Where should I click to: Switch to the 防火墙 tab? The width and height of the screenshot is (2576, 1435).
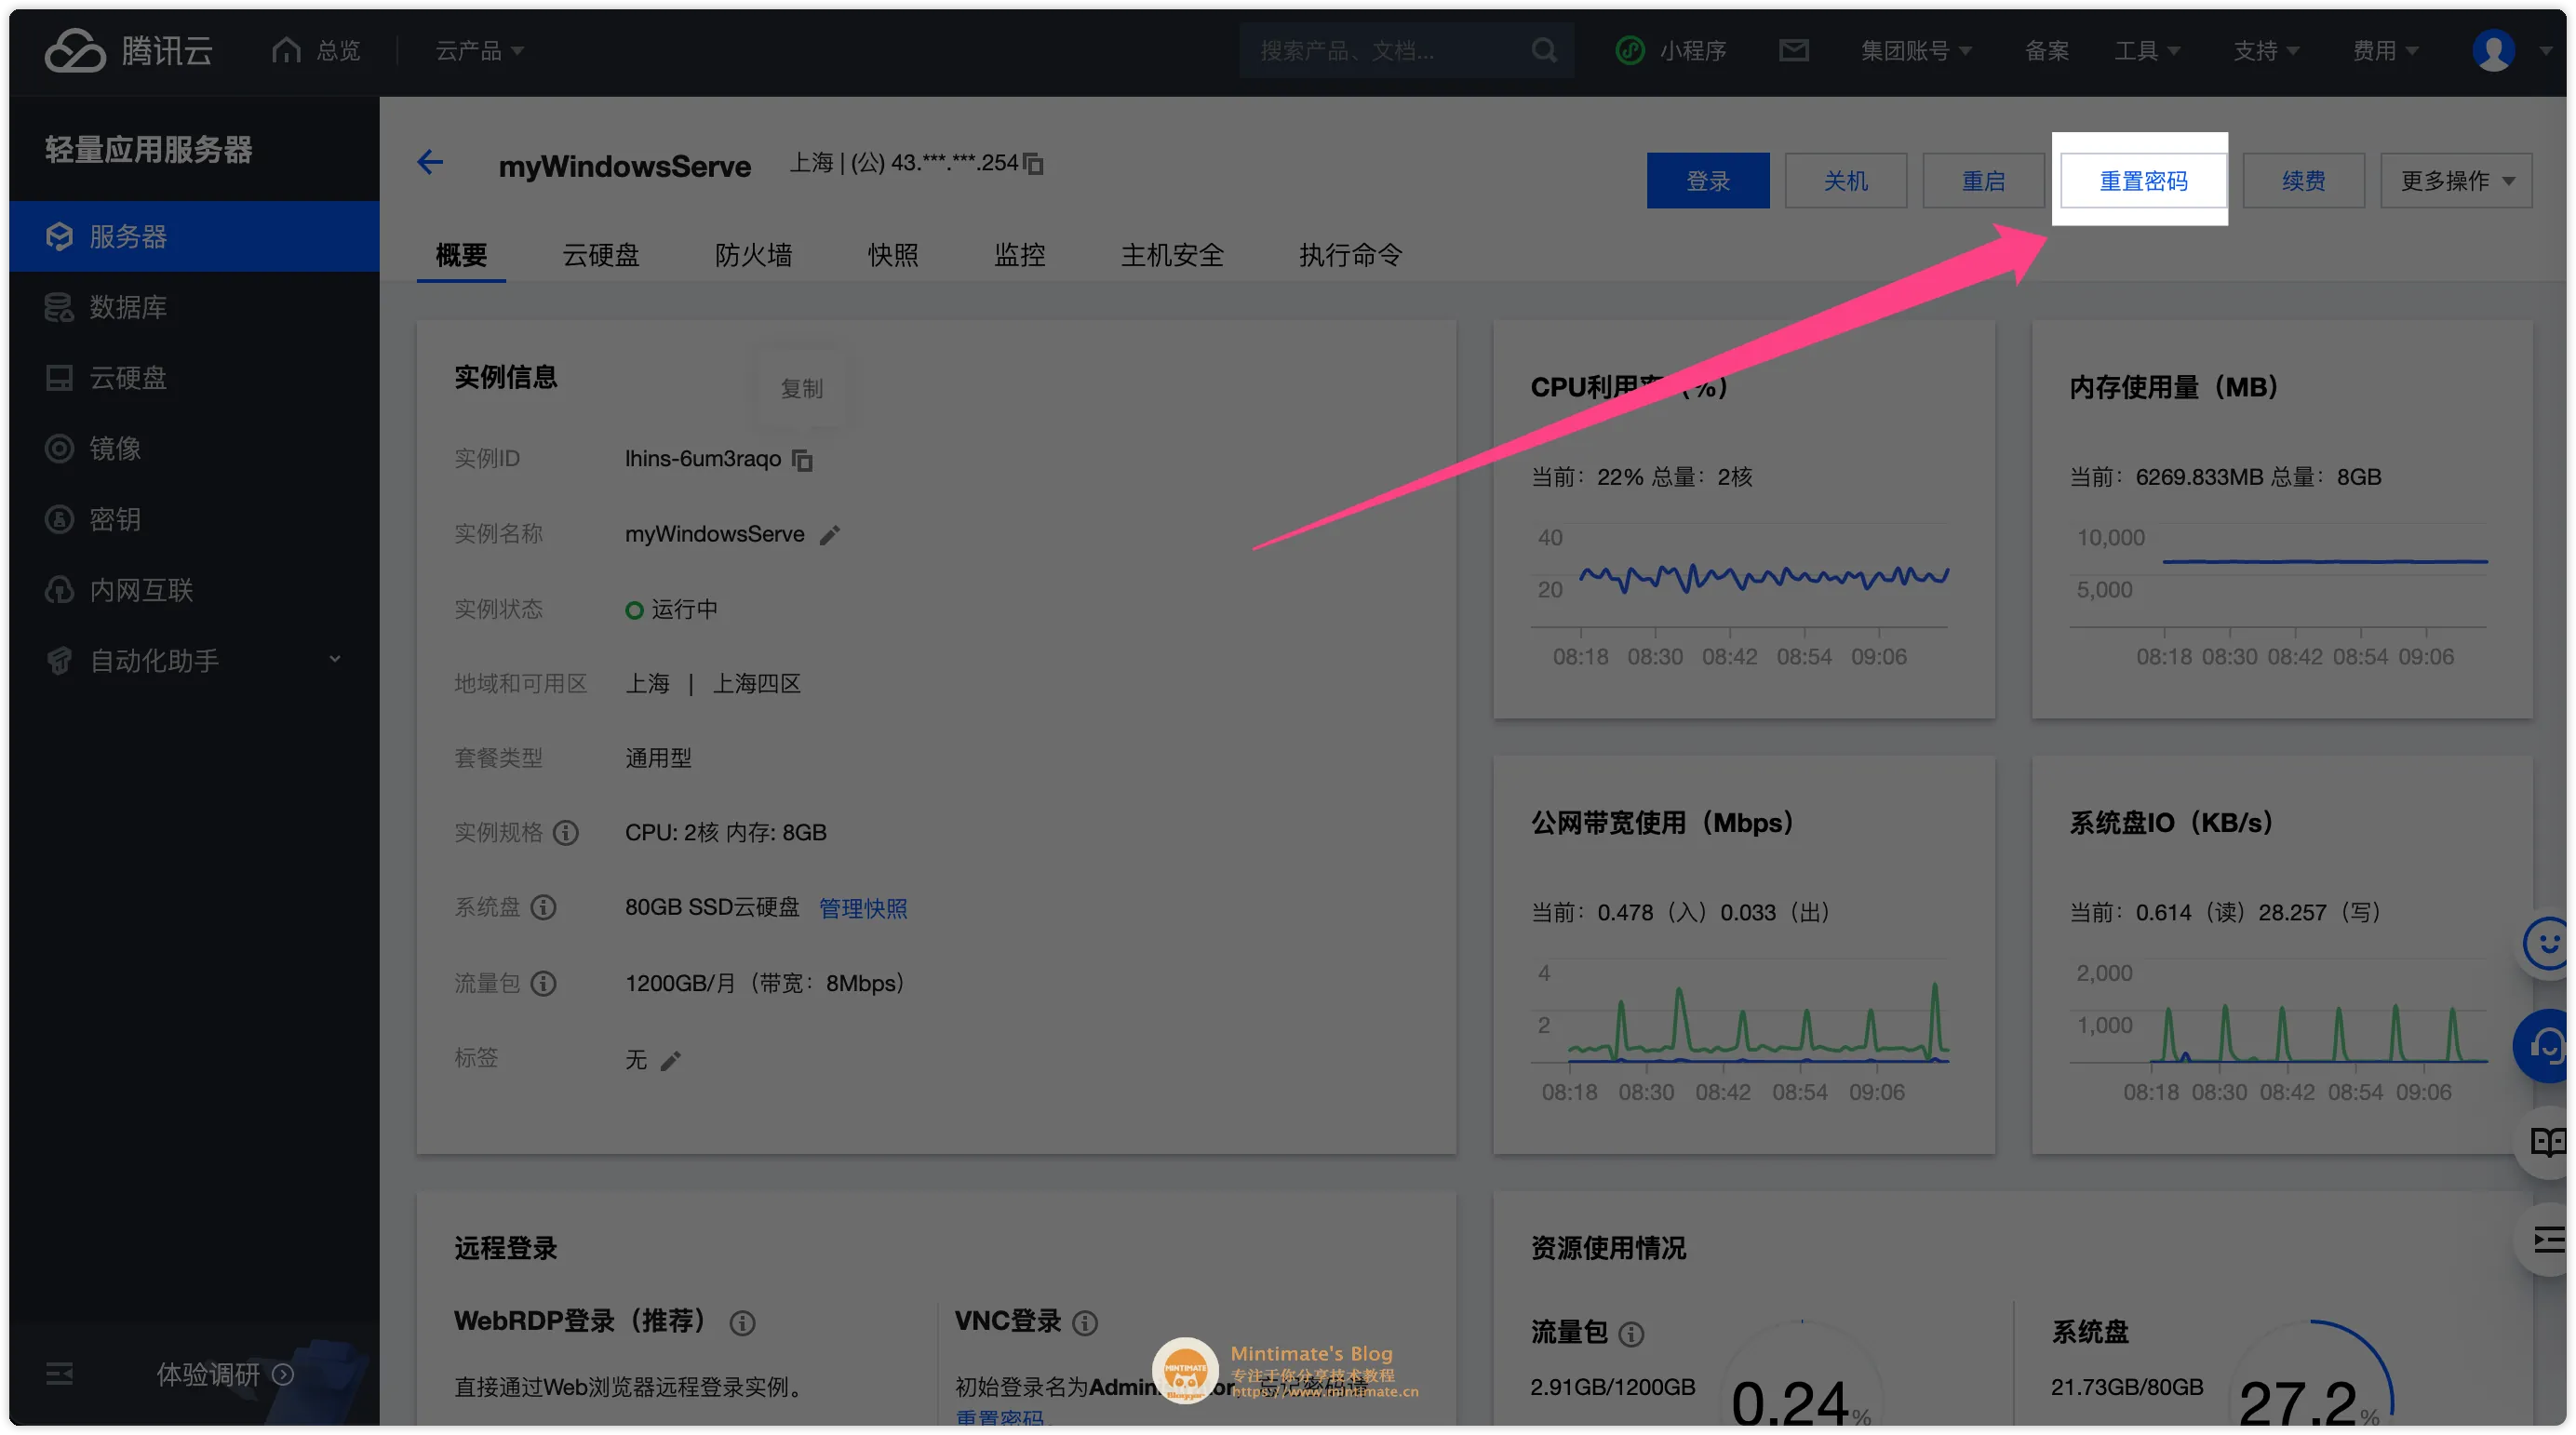pyautogui.click(x=755, y=255)
